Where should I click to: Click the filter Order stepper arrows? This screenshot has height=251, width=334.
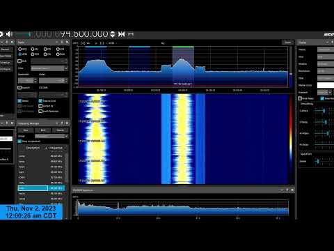(66, 80)
